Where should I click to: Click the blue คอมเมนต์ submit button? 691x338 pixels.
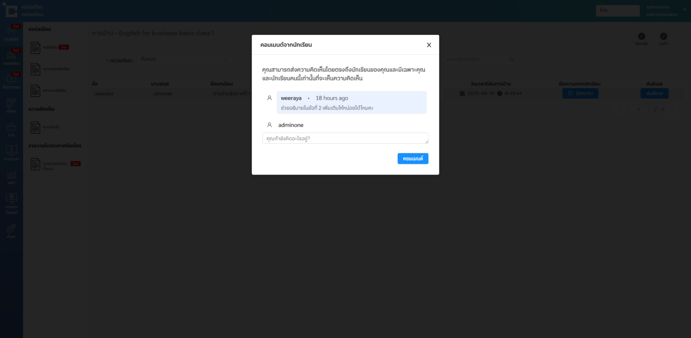tap(413, 159)
